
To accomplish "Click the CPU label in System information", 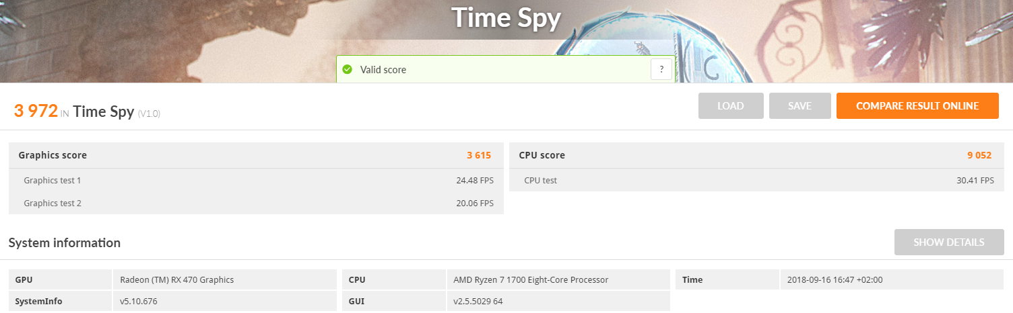I will (x=393, y=279).
